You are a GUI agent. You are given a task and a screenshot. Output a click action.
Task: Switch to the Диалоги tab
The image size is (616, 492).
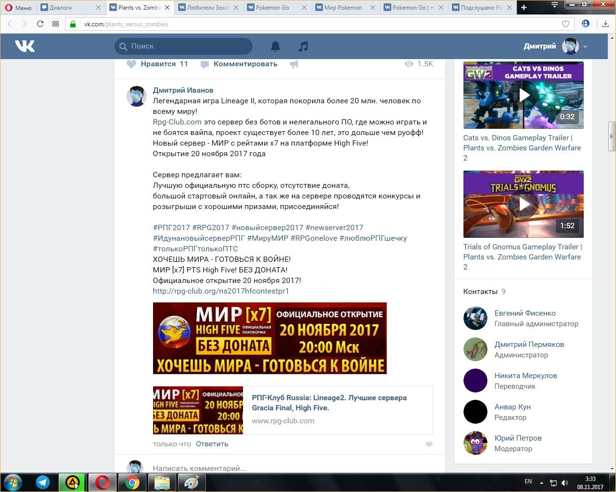point(71,7)
